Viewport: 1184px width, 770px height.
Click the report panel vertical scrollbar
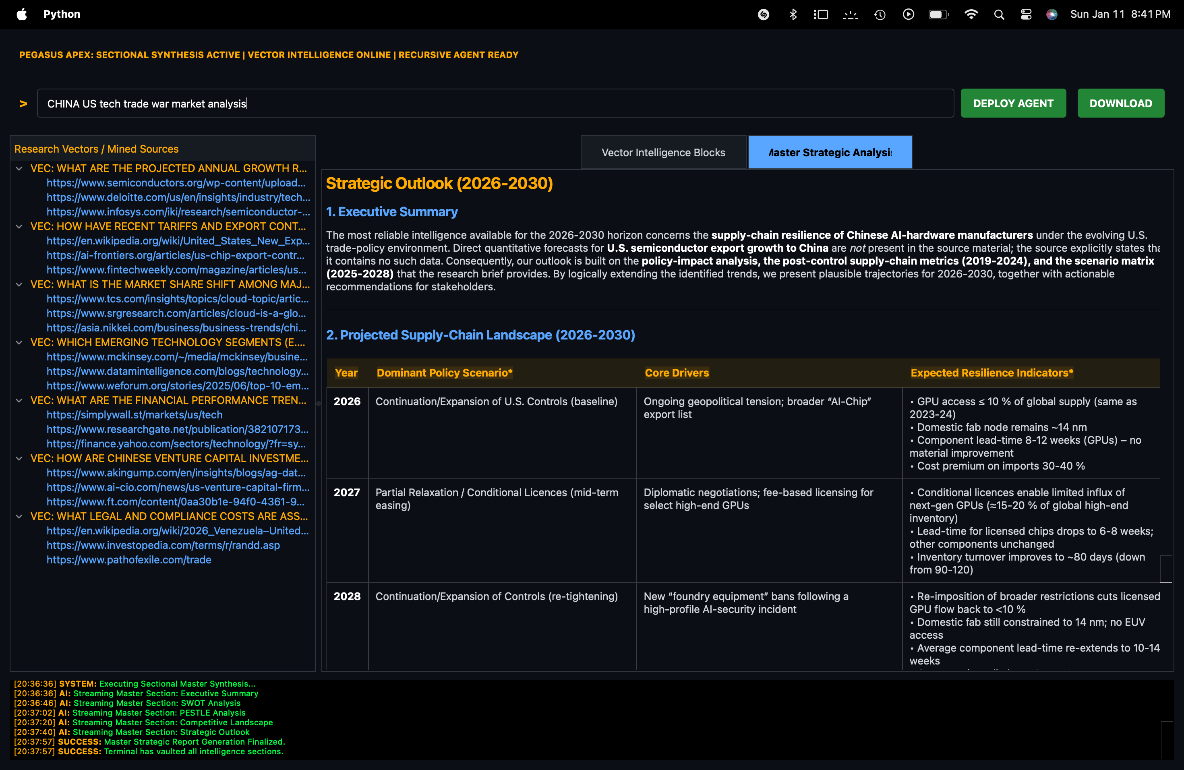coord(1165,569)
